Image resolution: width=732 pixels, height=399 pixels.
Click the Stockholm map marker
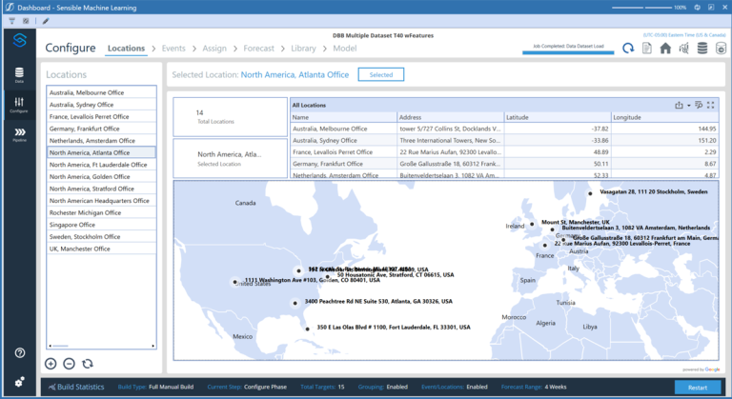[x=590, y=193]
